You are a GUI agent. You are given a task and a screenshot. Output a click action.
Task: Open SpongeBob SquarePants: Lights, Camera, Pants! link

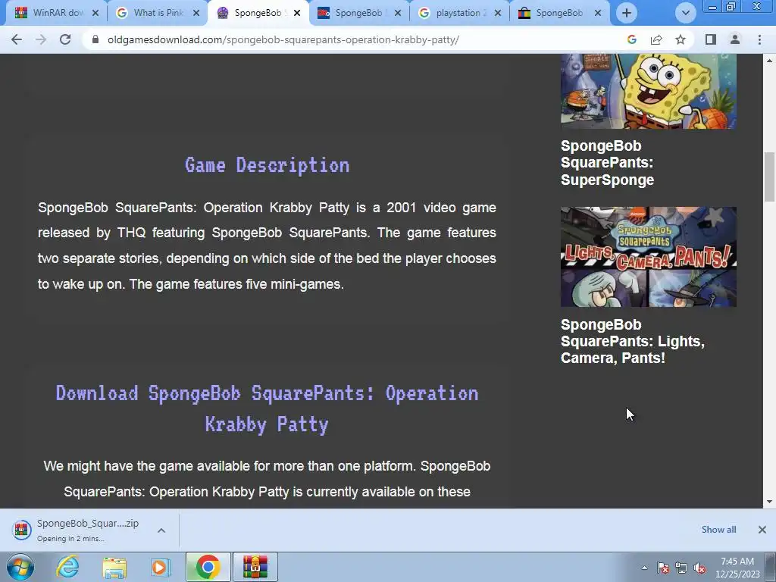(633, 341)
